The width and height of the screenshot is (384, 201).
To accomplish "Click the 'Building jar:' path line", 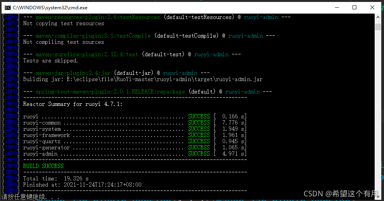I will [143, 79].
